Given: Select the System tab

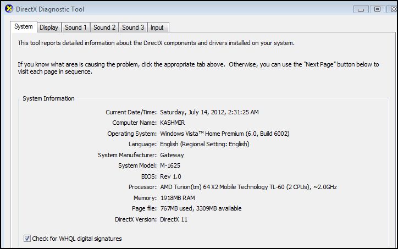Looking at the screenshot, I should [23, 26].
